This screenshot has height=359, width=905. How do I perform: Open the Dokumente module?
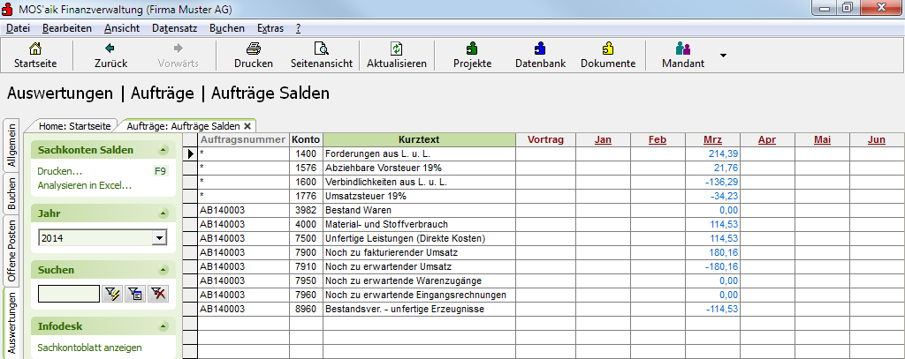point(608,49)
